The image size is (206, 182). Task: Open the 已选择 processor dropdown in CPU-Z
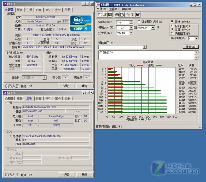click(x=44, y=78)
